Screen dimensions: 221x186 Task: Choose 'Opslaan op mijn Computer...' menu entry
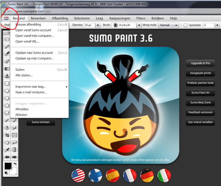point(35,58)
